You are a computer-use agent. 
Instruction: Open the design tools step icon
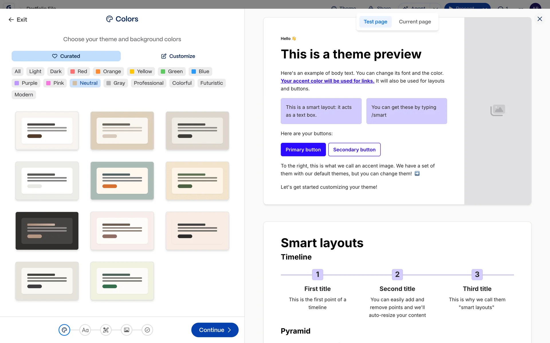(x=106, y=330)
